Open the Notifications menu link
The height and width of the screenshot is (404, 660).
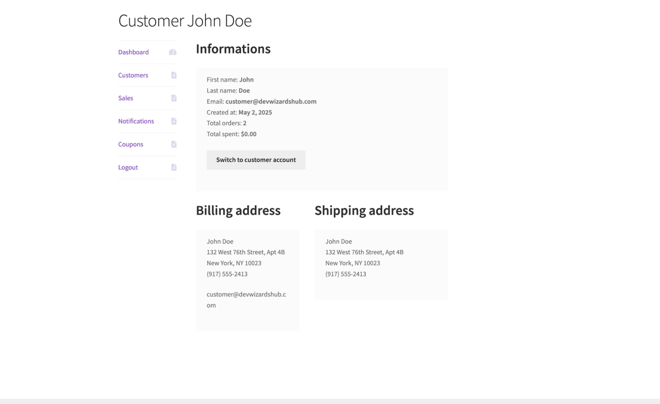pos(136,121)
